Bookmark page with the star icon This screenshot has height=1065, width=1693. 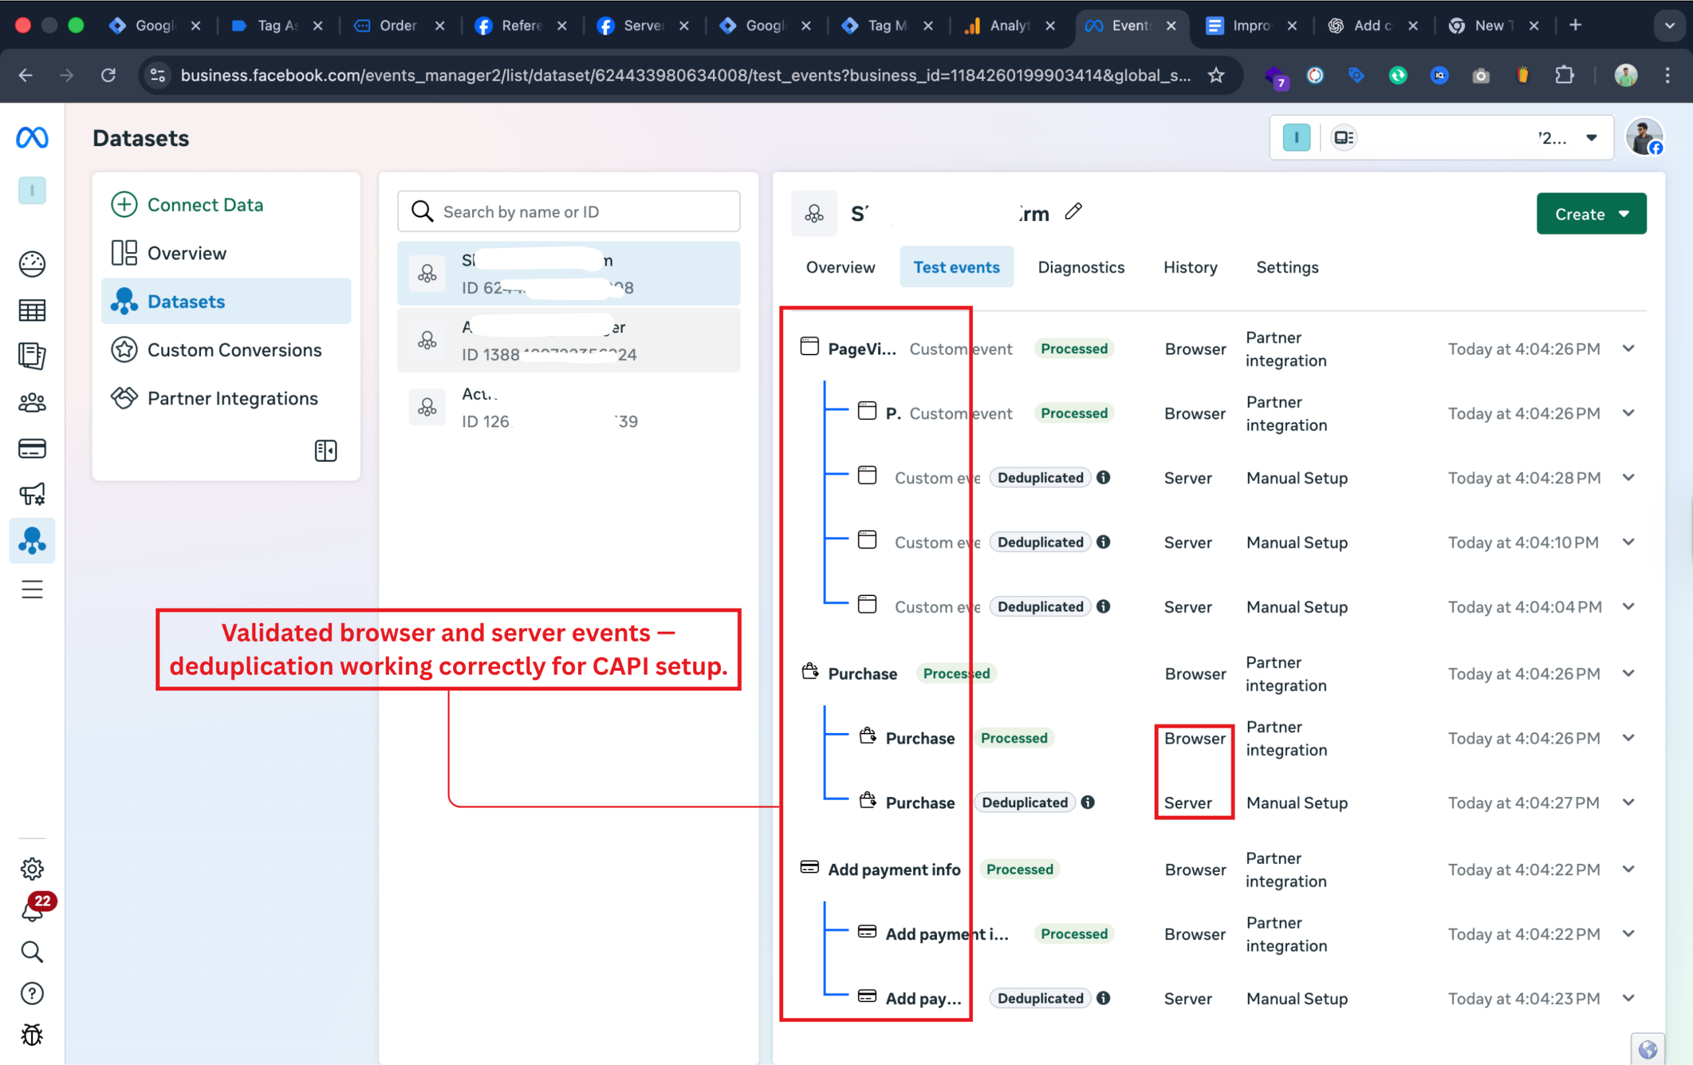pyautogui.click(x=1216, y=75)
